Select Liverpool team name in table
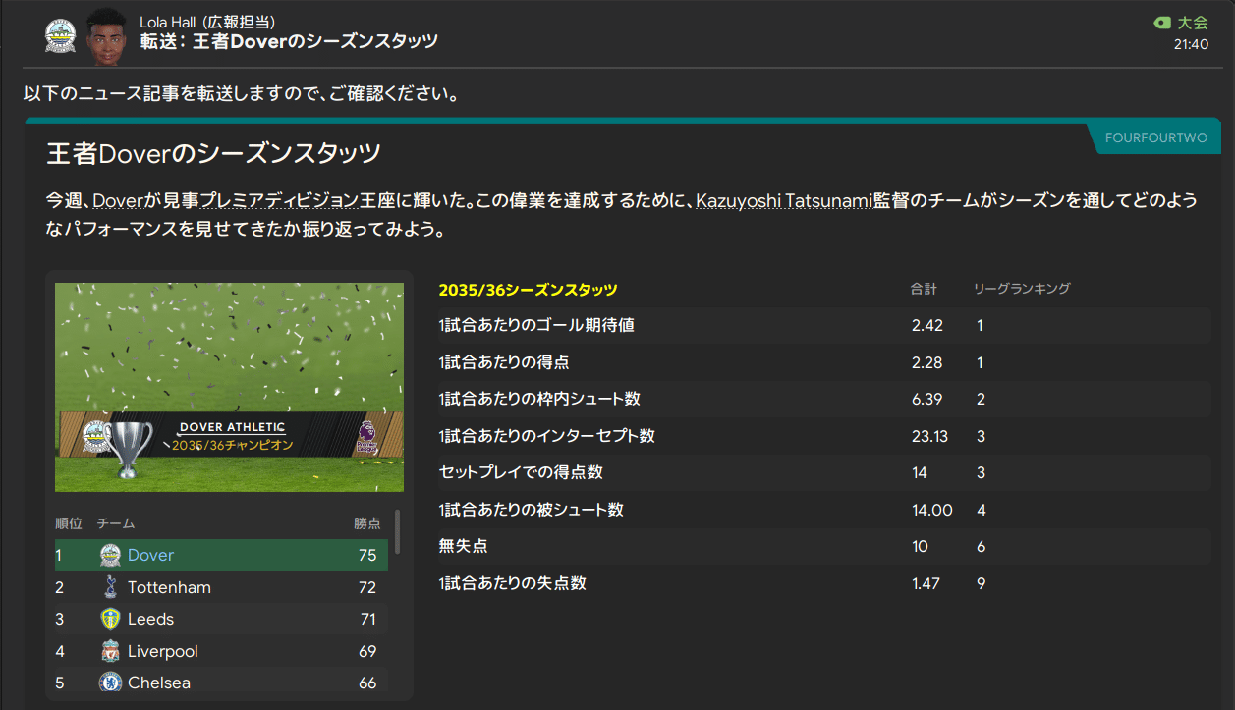Image resolution: width=1235 pixels, height=710 pixels. pyautogui.click(x=163, y=651)
